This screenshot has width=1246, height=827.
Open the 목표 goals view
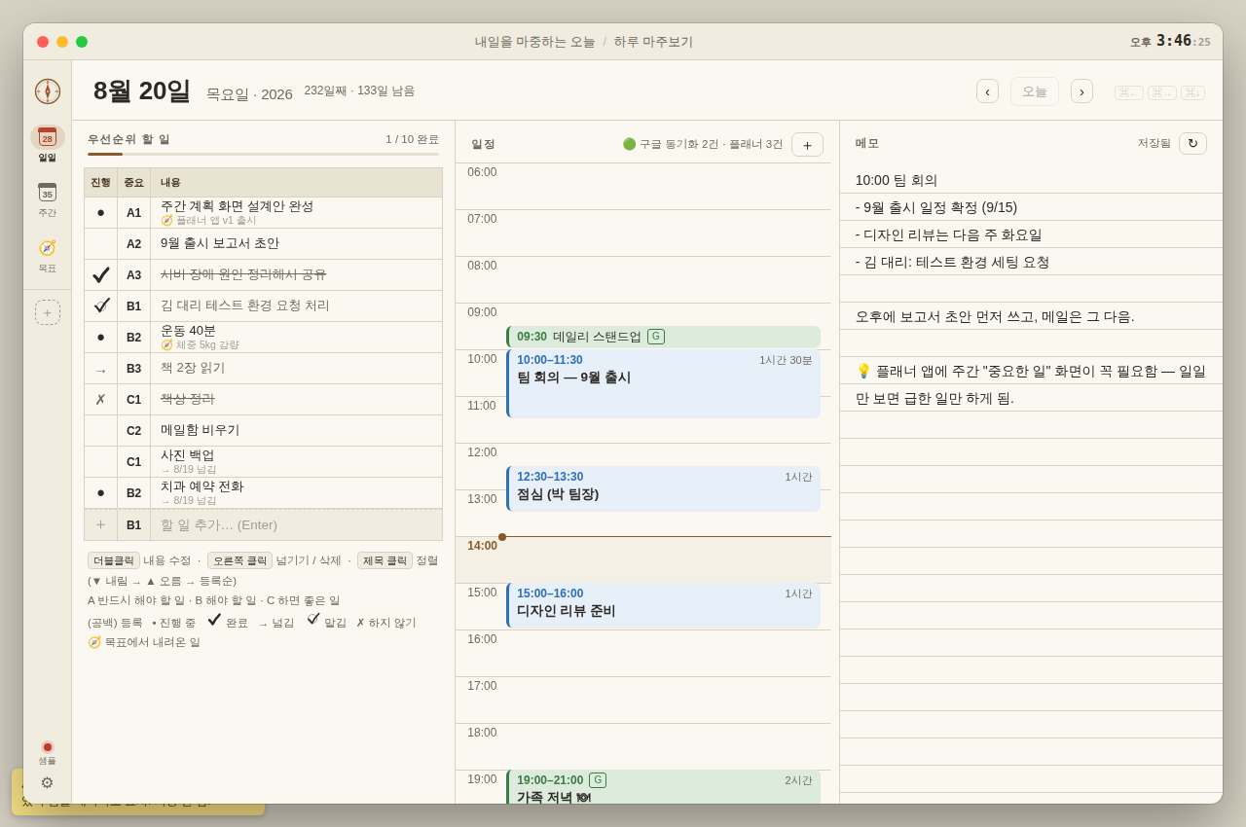[48, 255]
